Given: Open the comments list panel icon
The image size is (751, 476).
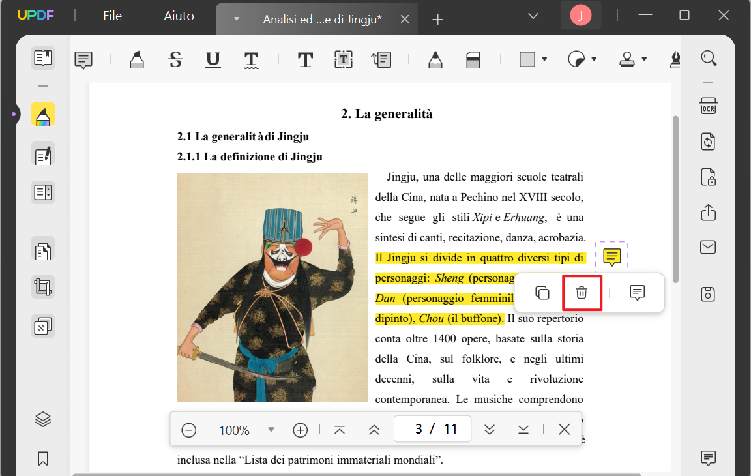Looking at the screenshot, I should pos(709,458).
